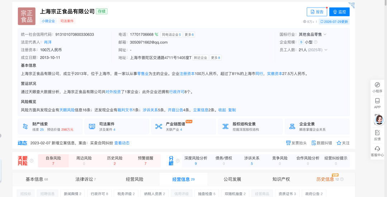The width and height of the screenshot is (387, 197).
Task: Click the 股权结构全景 card icon
Action: click(225, 127)
